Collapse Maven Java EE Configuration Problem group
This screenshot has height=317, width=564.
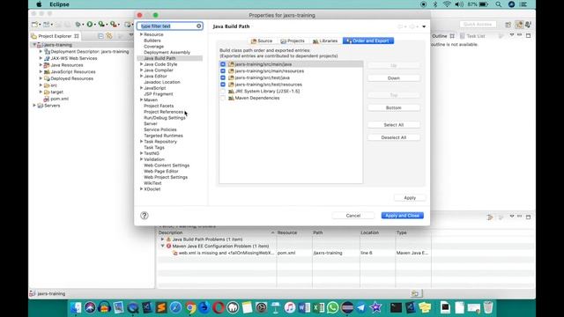[162, 247]
